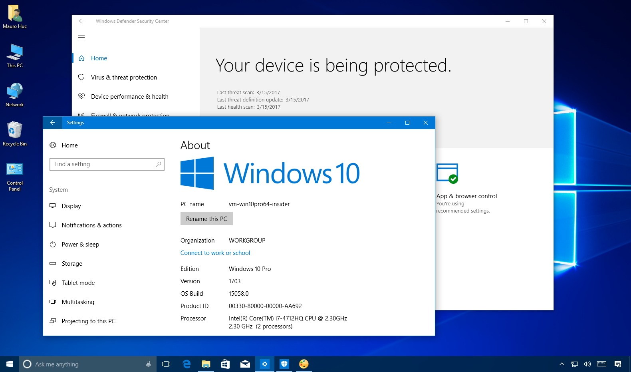Click Connect to work or school link
Viewport: 631px width, 372px height.
[x=215, y=253]
